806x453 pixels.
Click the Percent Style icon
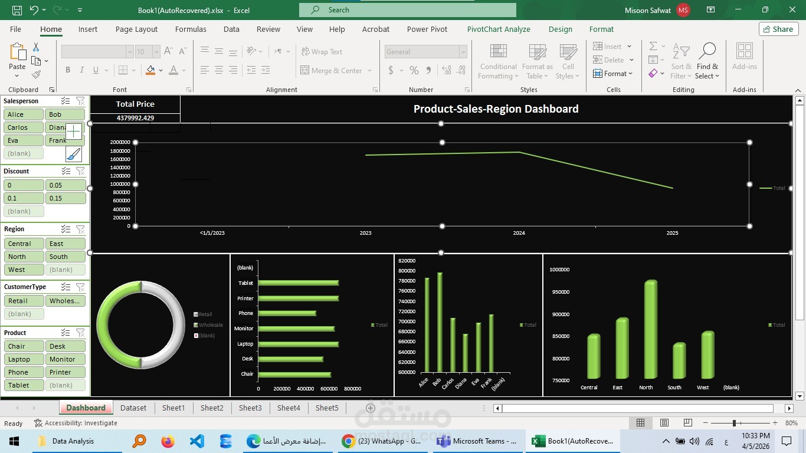click(x=414, y=70)
